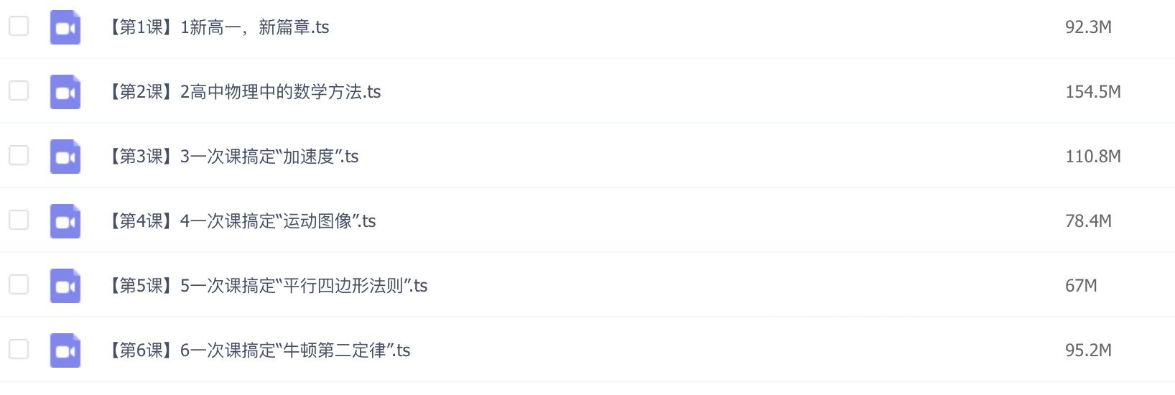This screenshot has height=395, width=1175.
Task: Click the video icon for 第1课 file
Action: (65, 27)
